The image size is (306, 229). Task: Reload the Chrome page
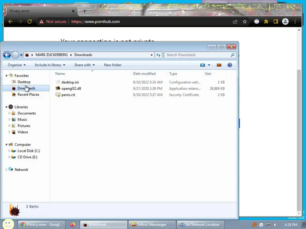(30, 21)
